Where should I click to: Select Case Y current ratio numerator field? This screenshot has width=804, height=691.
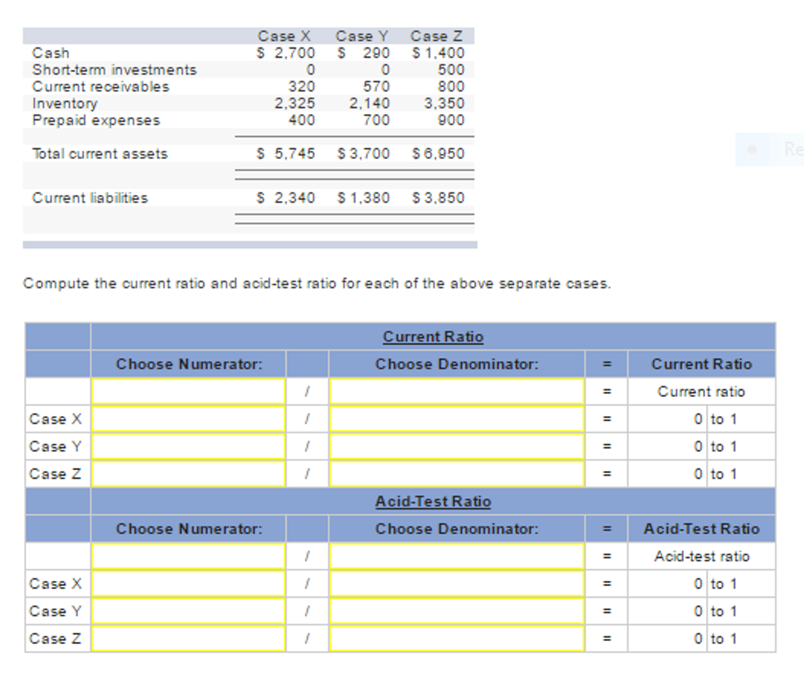pos(188,446)
